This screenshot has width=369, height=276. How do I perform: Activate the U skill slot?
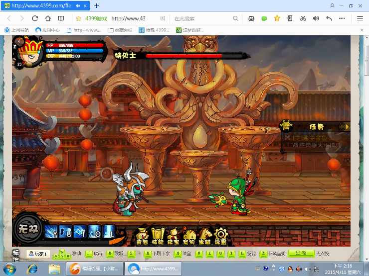(66, 231)
